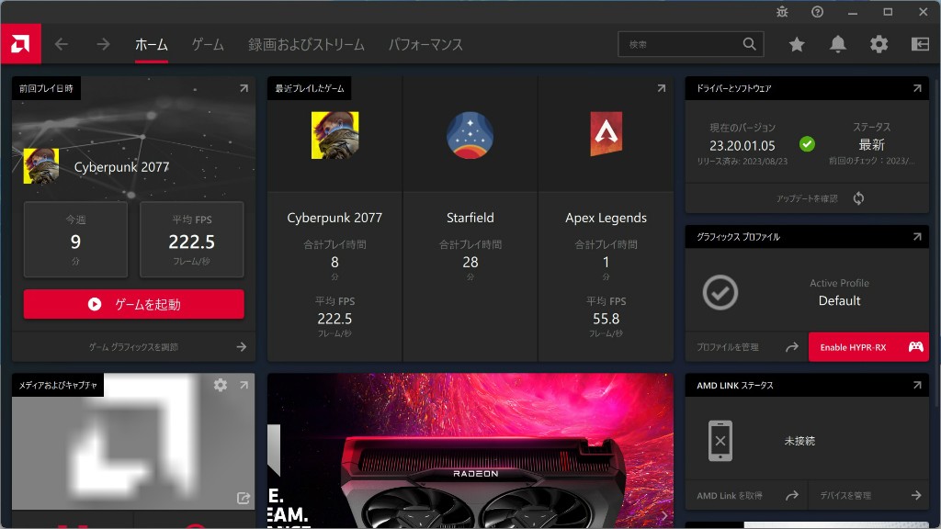Screen dimensions: 941x529
Task: Focus the 検索 search field
Action: 691,44
